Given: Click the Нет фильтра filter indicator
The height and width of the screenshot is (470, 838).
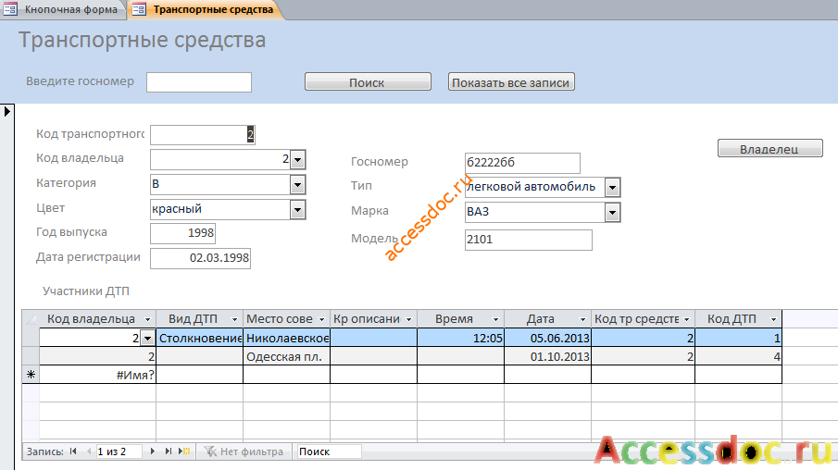Looking at the screenshot, I should [244, 451].
